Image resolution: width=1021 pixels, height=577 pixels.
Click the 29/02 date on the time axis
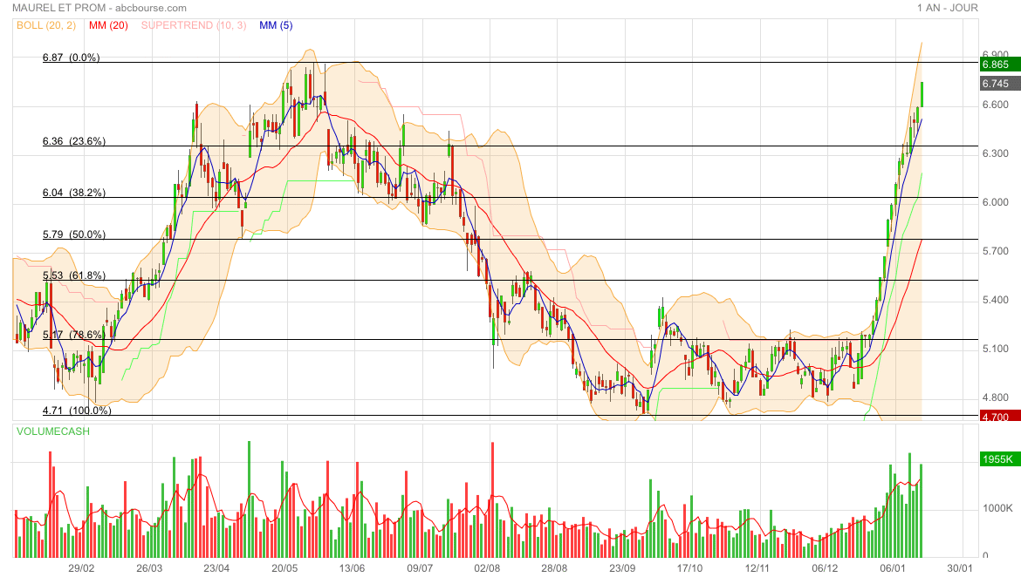81,568
